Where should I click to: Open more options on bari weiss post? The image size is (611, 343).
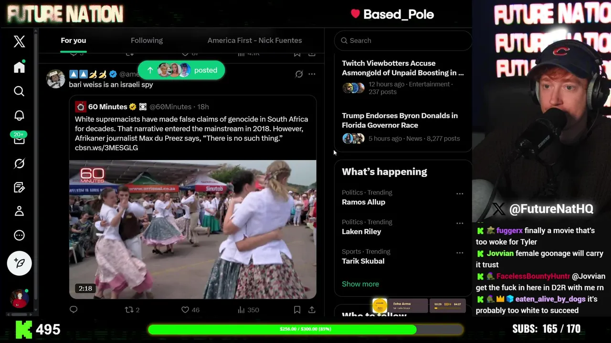(312, 74)
